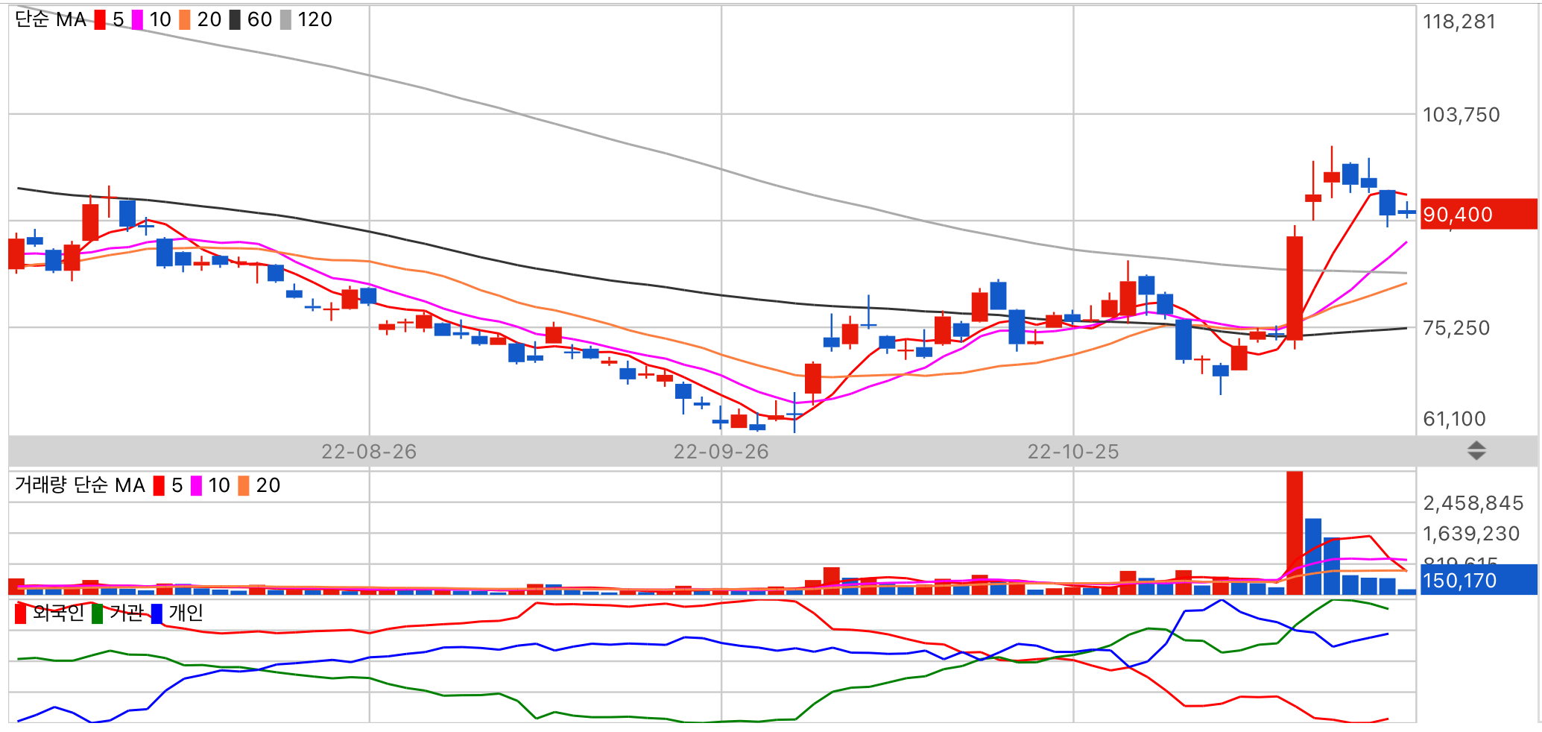Click the orange volume MA 20 swatch

point(244,485)
